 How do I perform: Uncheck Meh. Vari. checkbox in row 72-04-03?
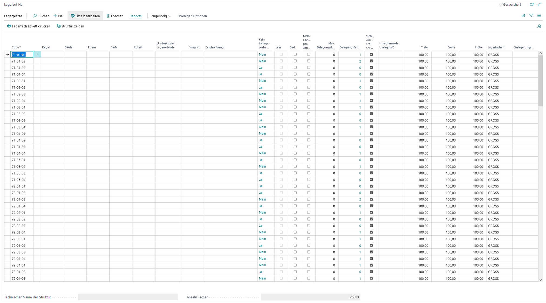pyautogui.click(x=371, y=278)
